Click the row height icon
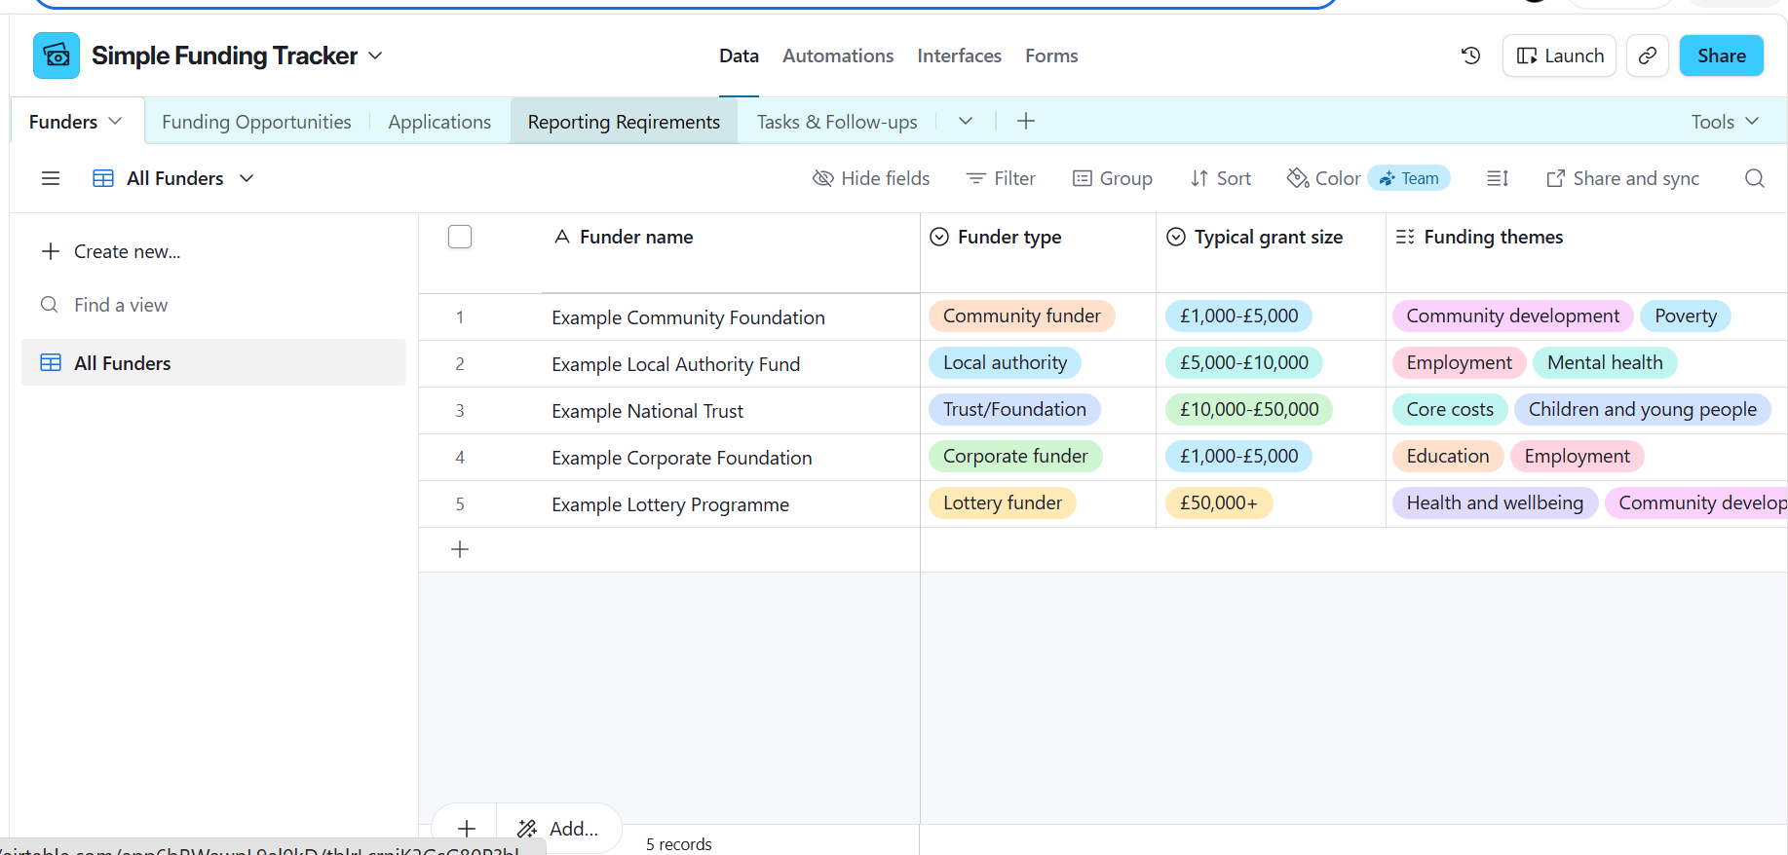The width and height of the screenshot is (1788, 855). pyautogui.click(x=1498, y=178)
